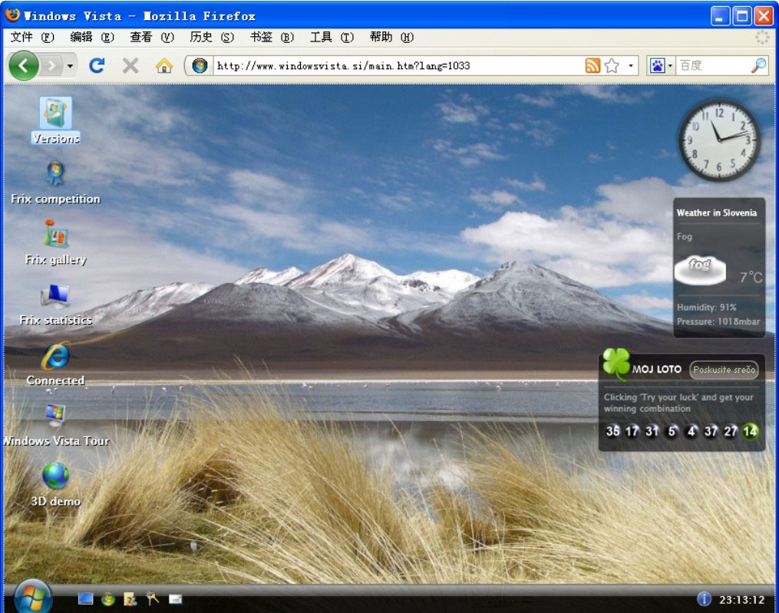This screenshot has height=613, width=779.
Task: Click the taskbar clock 23:13:12
Action: pyautogui.click(x=741, y=600)
